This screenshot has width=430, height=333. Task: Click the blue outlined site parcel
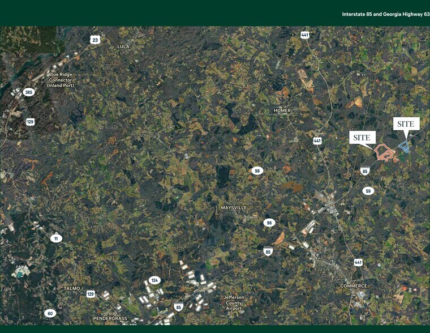click(404, 146)
